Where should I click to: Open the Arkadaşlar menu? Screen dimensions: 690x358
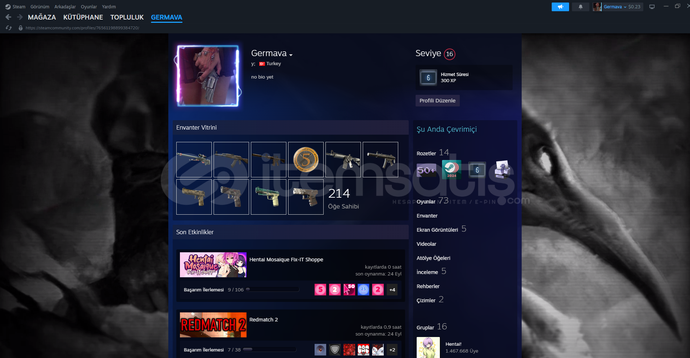[65, 7]
